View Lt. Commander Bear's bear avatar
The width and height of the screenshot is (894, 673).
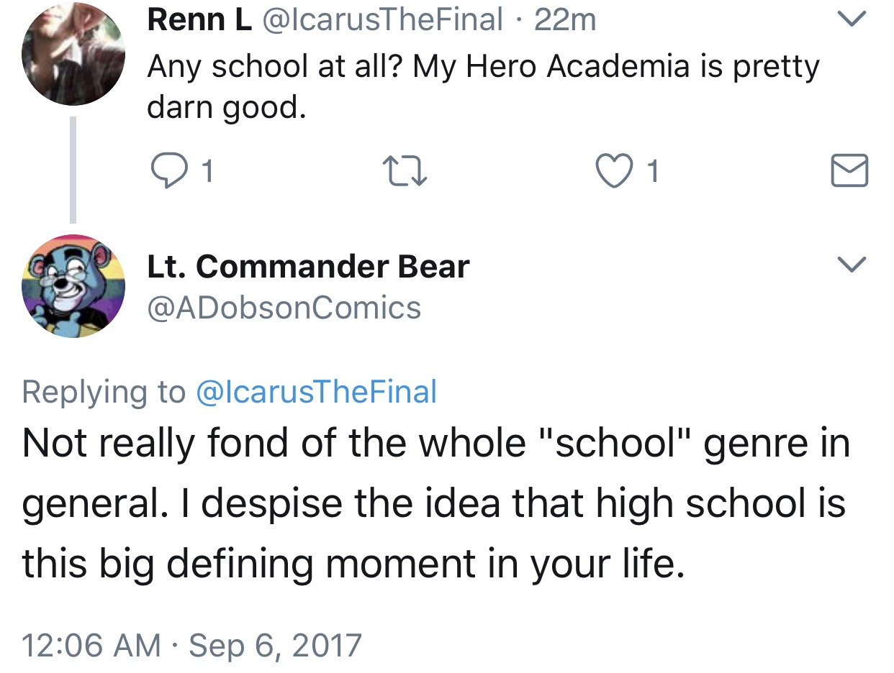[x=73, y=286]
